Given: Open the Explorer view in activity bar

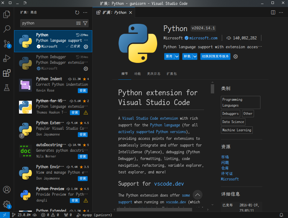Looking at the screenshot, I should click(x=7, y=14).
